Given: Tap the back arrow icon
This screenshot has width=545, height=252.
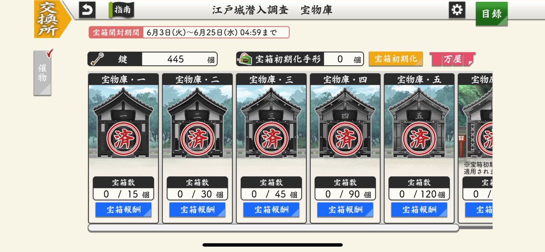Looking at the screenshot, I should pos(87,10).
